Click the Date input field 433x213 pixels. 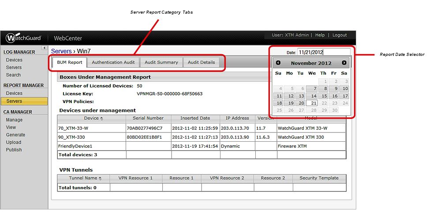pyautogui.click(x=323, y=52)
